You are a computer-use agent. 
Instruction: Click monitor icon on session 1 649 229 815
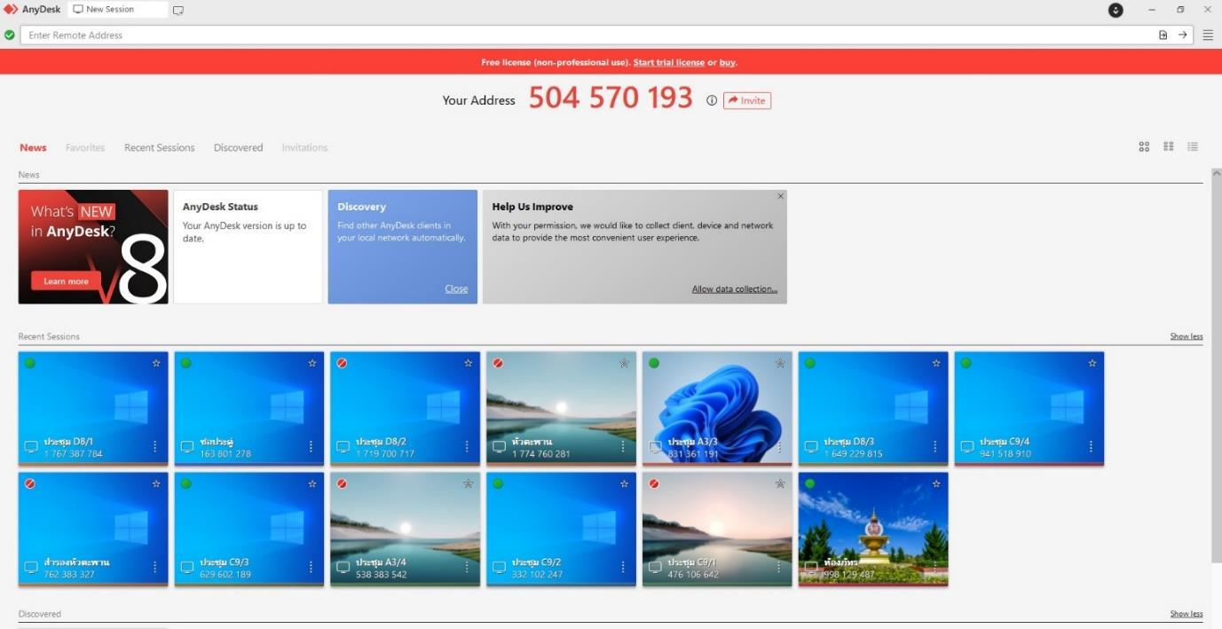812,446
